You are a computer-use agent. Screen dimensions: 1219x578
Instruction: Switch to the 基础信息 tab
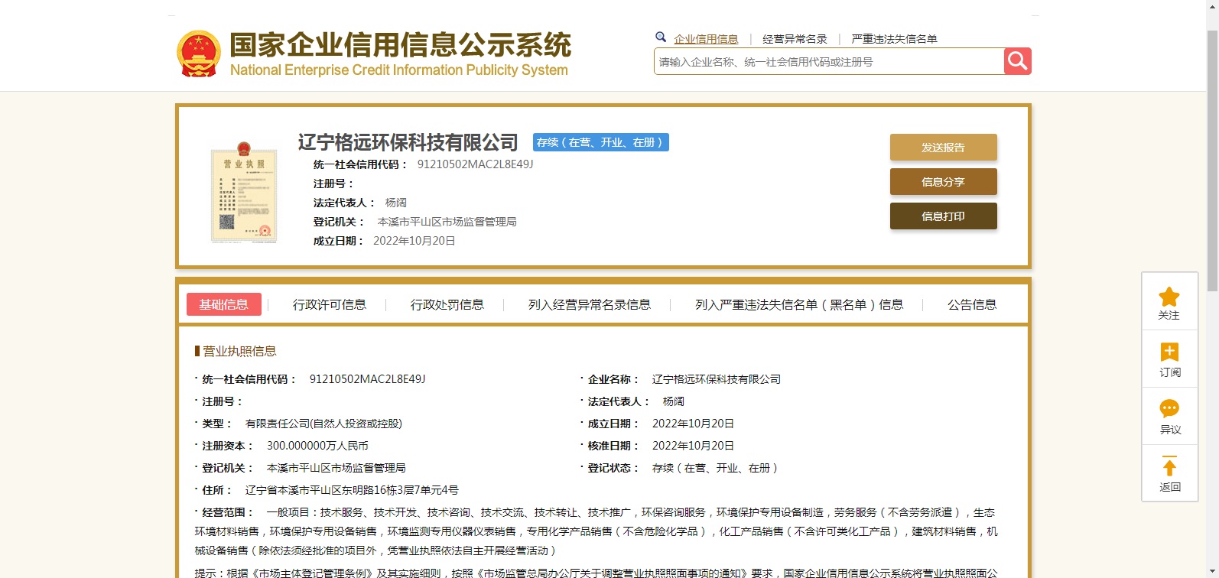224,304
